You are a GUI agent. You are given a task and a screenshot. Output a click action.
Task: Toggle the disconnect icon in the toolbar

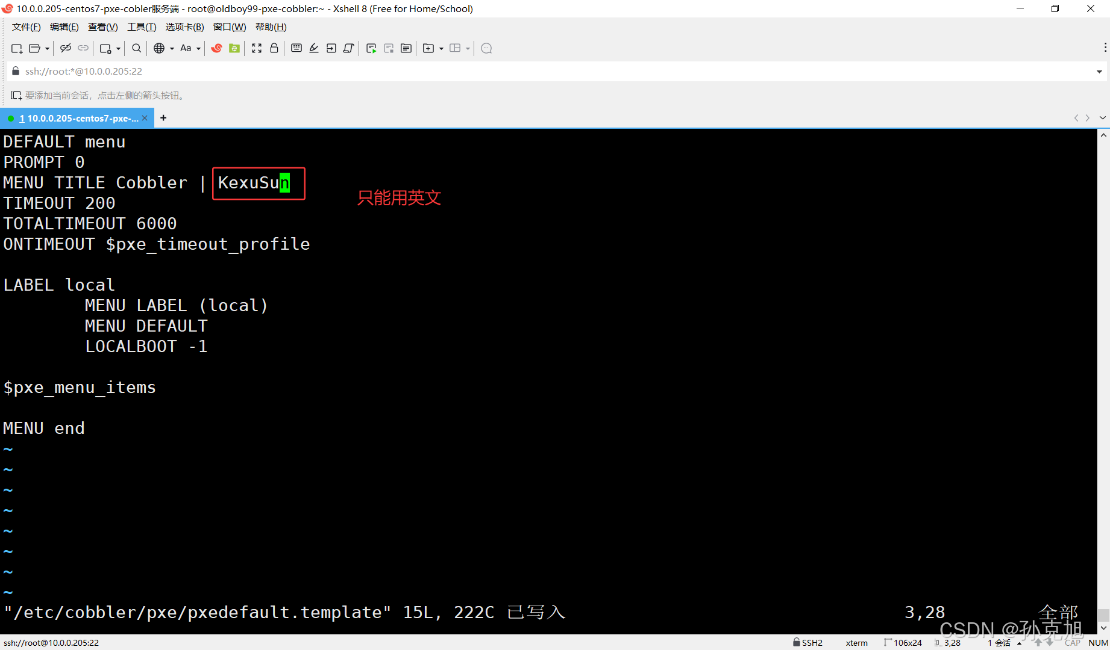(65, 48)
